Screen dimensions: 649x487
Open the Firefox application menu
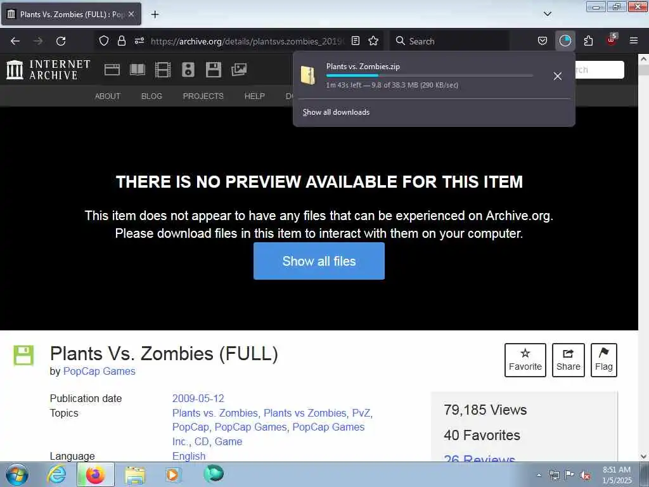pyautogui.click(x=634, y=41)
